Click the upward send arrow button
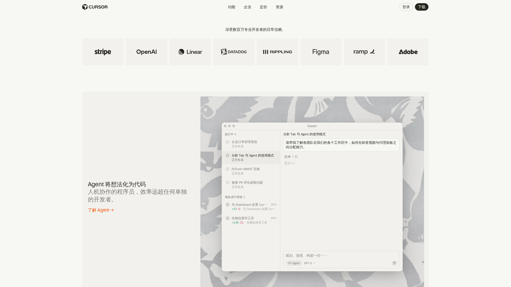Screen dimensions: 511x287 [x=394, y=263]
